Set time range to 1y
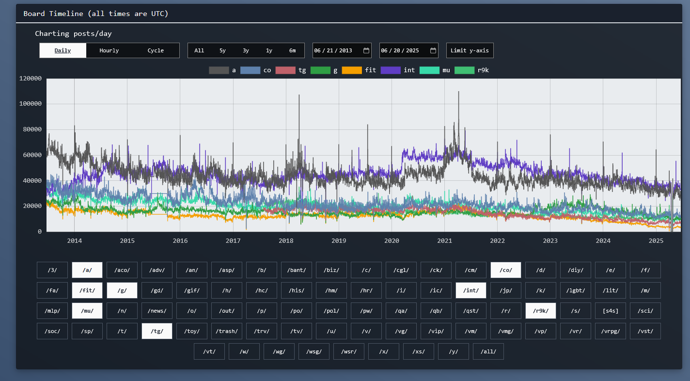The height and width of the screenshot is (381, 690). pyautogui.click(x=269, y=50)
